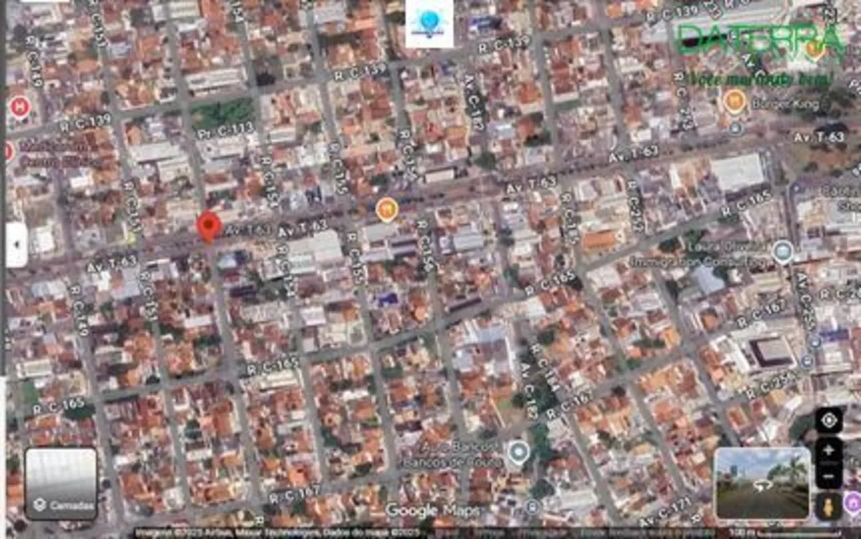
Task: Click the purple marker at bottom right edge
Action: 853,503
